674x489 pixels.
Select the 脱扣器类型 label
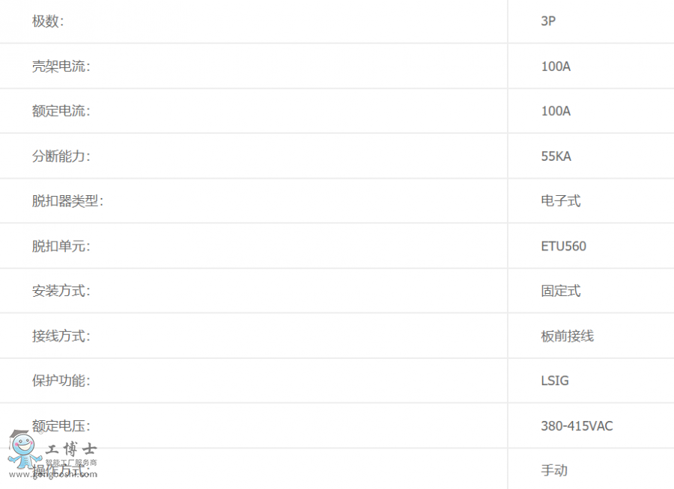click(x=67, y=201)
